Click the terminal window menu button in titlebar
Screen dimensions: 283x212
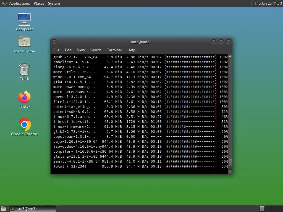click(54, 42)
